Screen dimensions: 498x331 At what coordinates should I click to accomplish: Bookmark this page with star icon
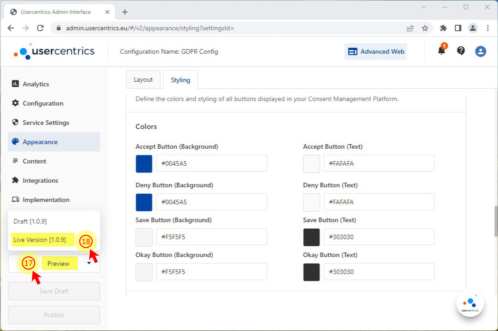click(425, 28)
